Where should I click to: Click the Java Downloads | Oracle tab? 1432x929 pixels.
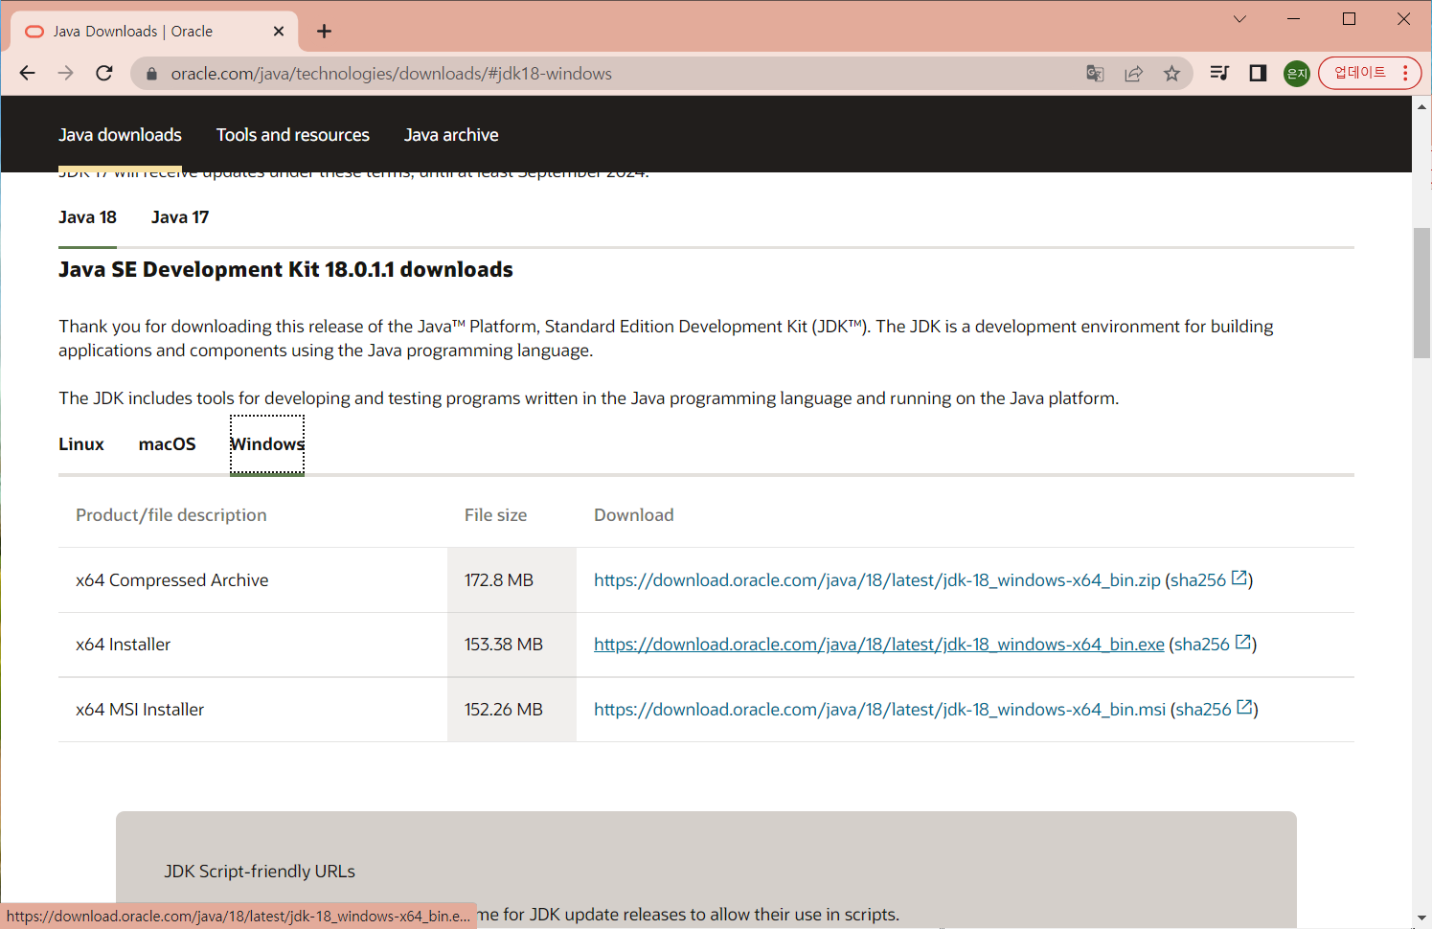point(153,32)
